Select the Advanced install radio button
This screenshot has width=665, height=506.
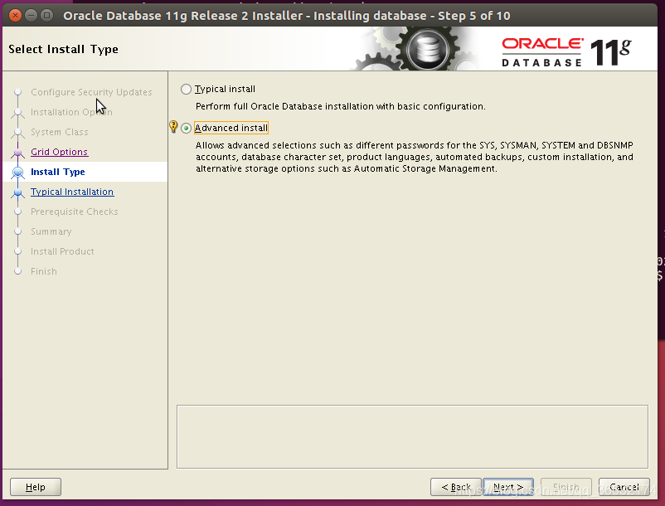186,128
